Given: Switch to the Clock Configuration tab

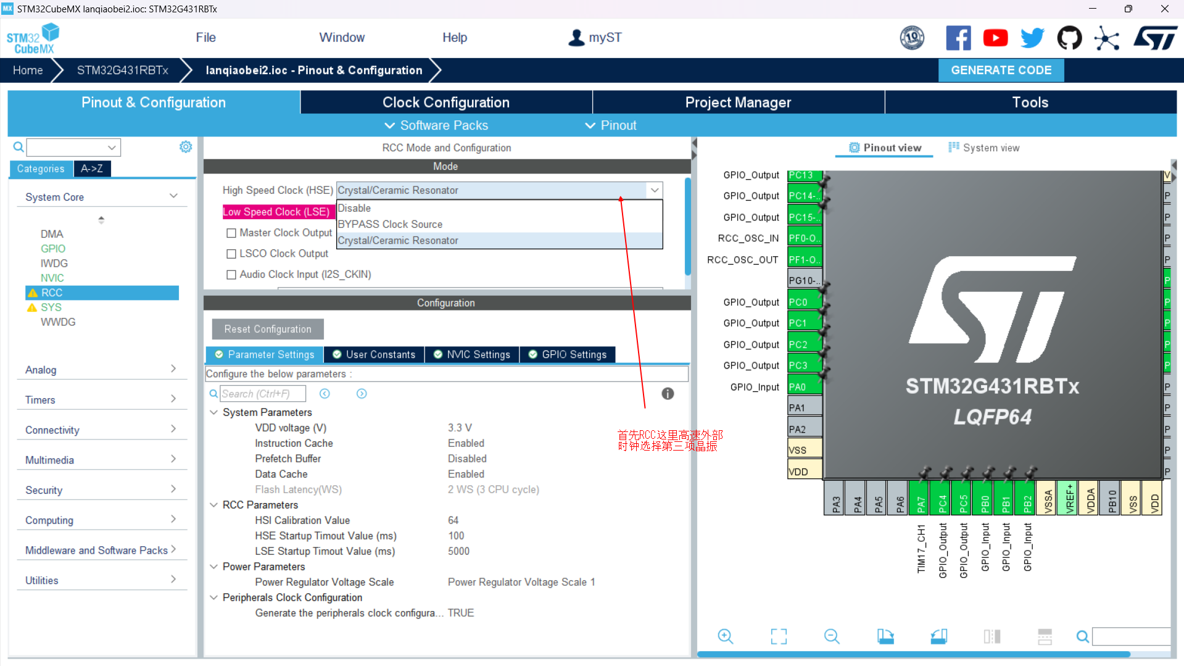Looking at the screenshot, I should (x=445, y=102).
